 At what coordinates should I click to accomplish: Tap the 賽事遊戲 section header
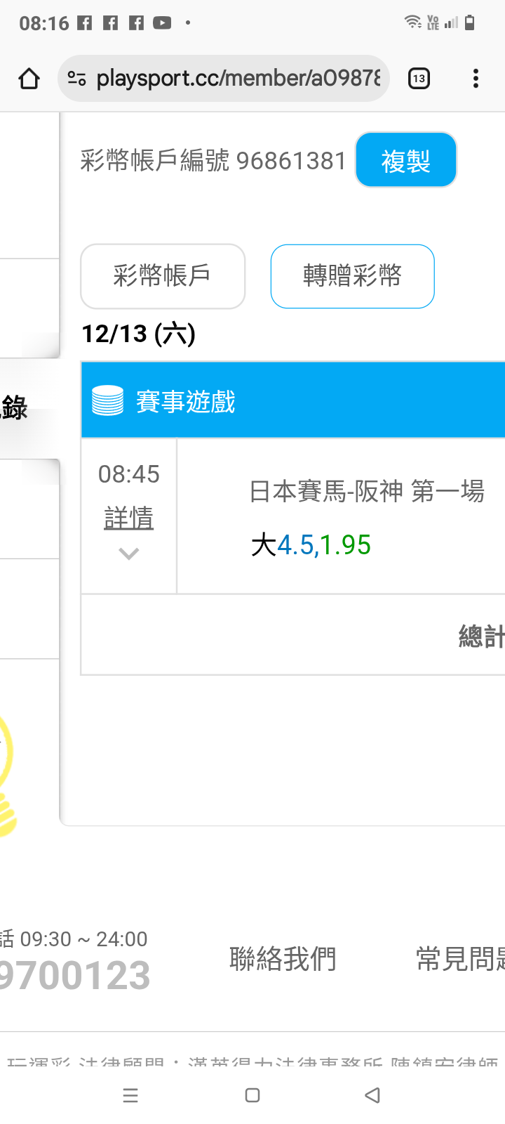tap(293, 401)
